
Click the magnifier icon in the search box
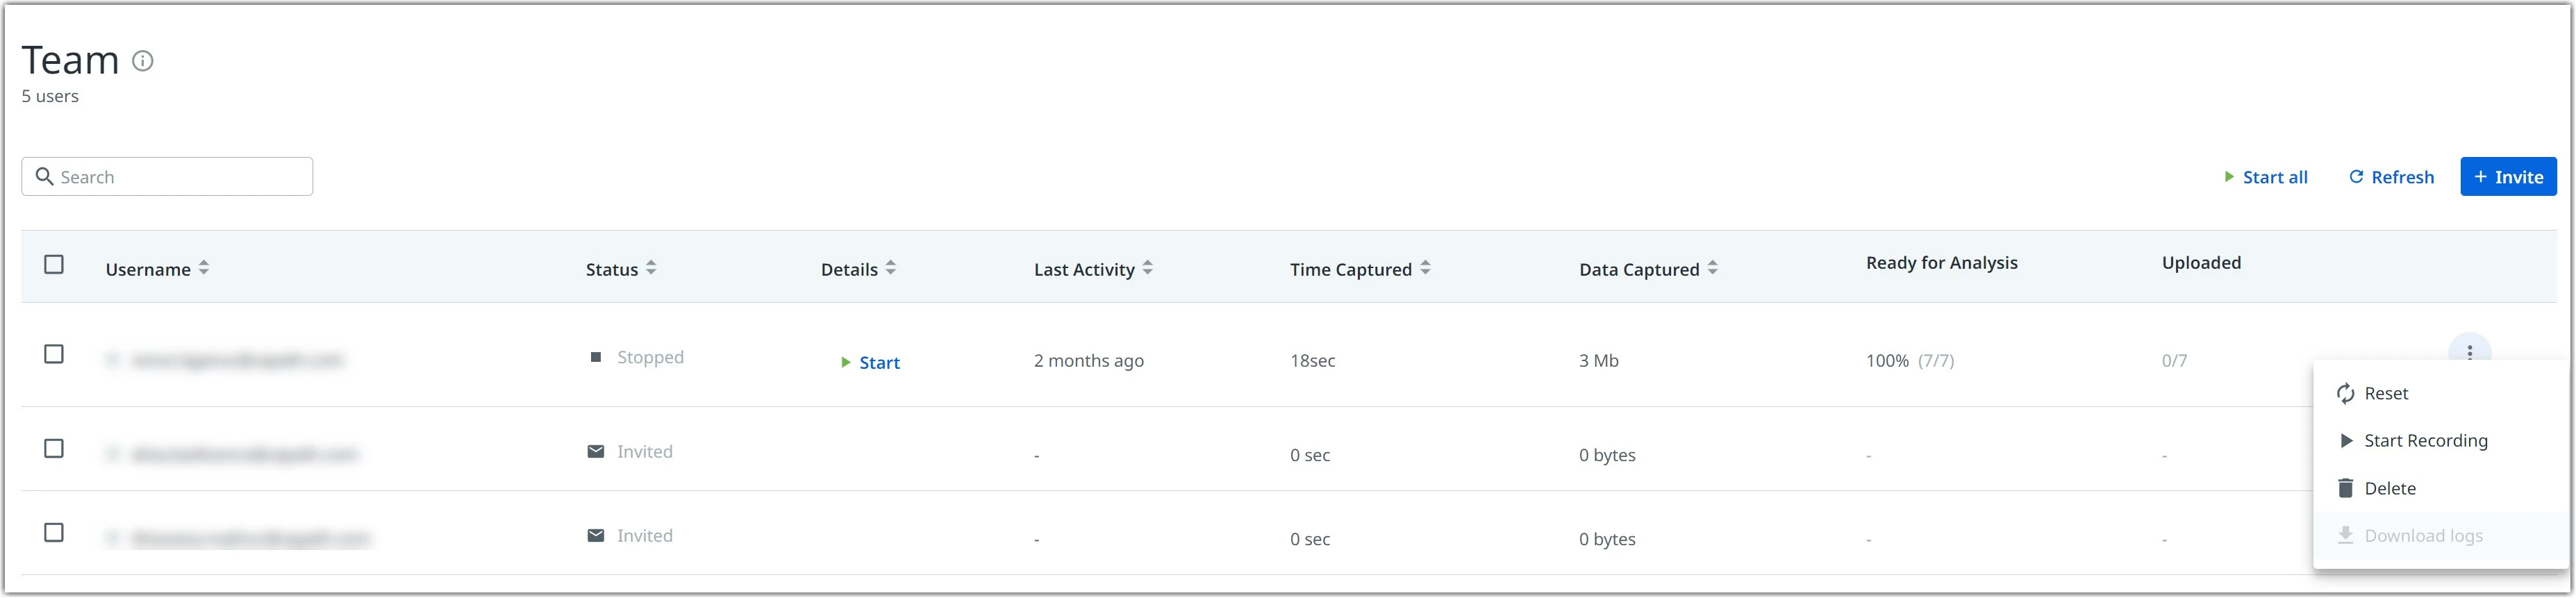click(44, 176)
